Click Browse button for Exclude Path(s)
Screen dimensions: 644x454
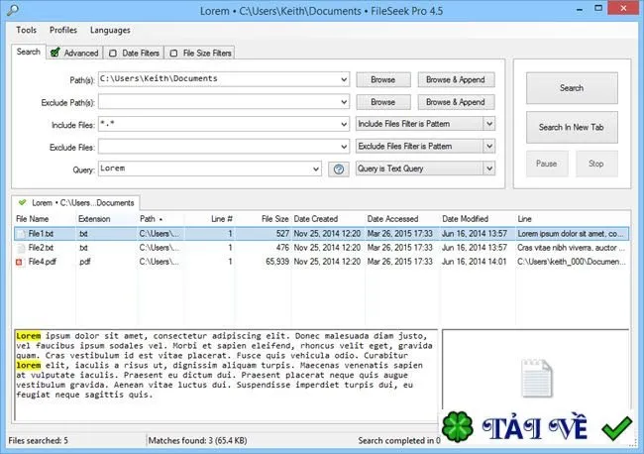[x=383, y=102]
